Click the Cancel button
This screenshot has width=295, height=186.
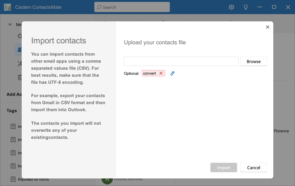[253, 167]
